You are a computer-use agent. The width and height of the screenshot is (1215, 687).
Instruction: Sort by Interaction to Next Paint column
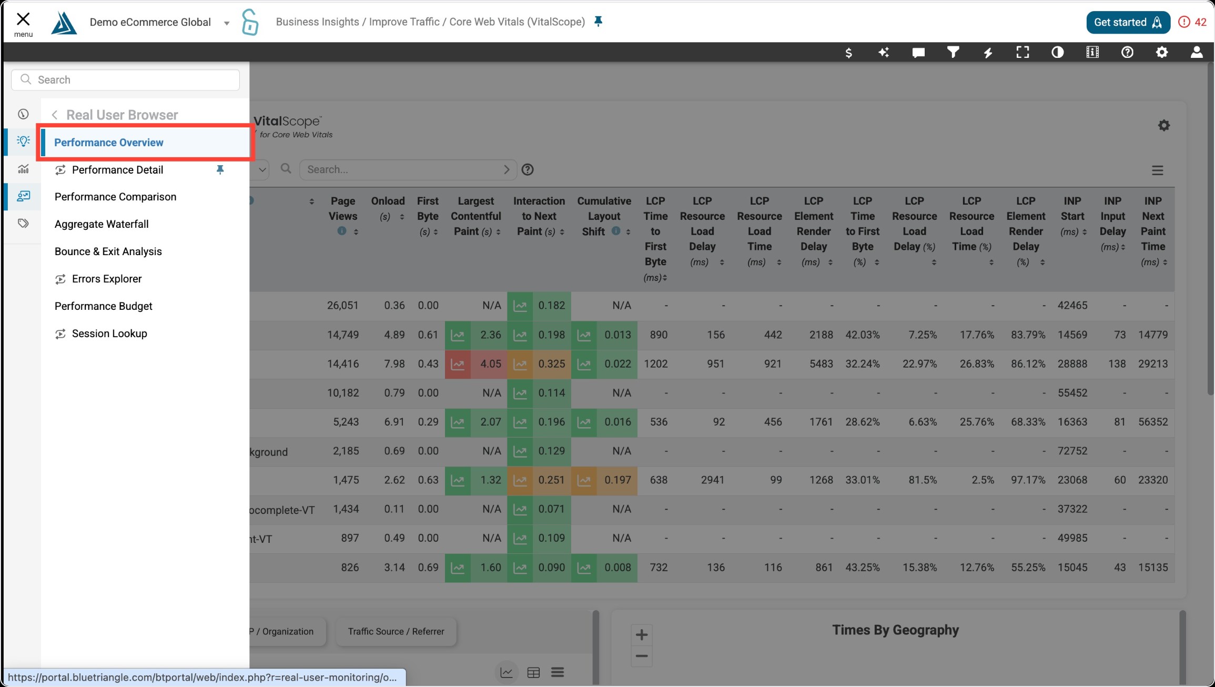[562, 232]
